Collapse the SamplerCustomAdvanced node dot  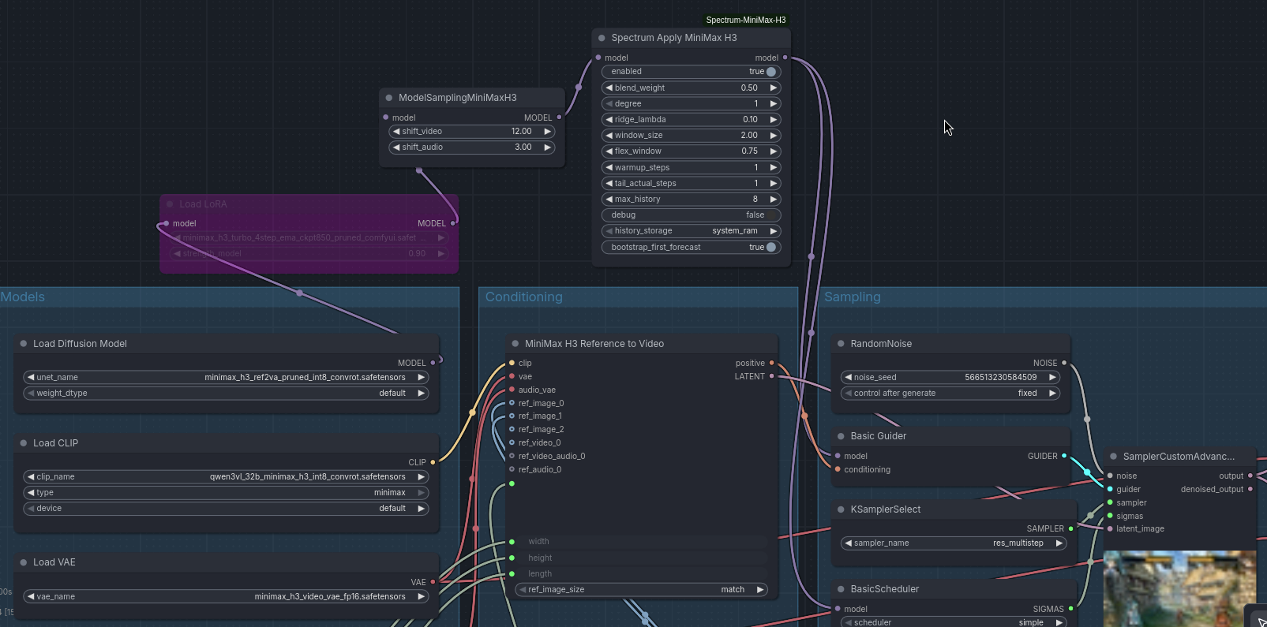pyautogui.click(x=1114, y=457)
